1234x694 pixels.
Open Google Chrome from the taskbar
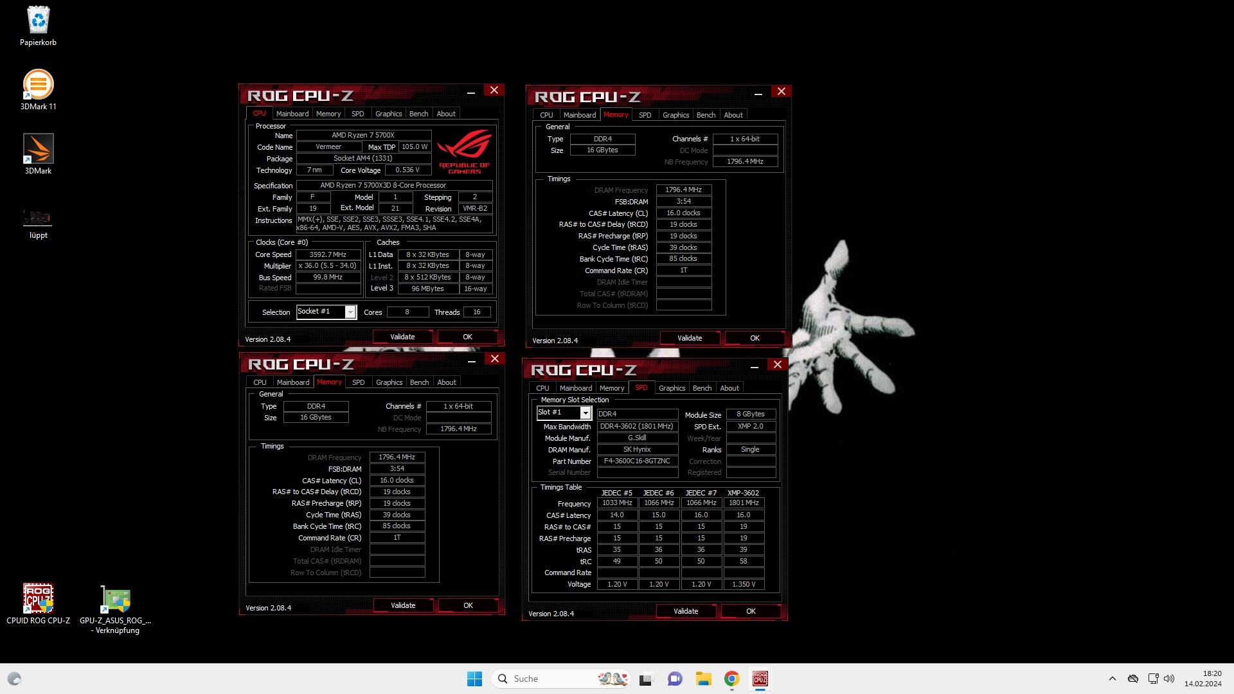[731, 679]
